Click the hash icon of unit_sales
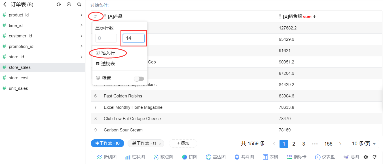 (x=4, y=88)
